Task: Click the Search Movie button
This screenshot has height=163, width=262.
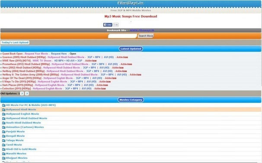Action: 146,36
